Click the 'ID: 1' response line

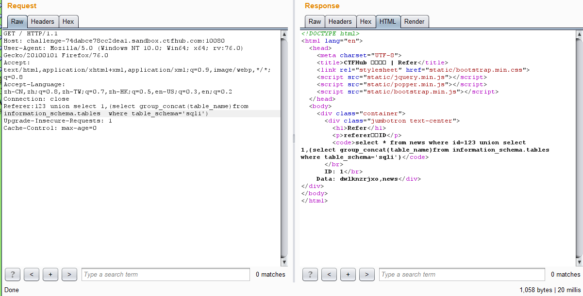click(x=343, y=171)
